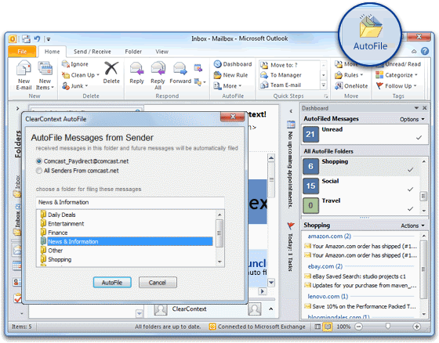Toggle checkmark on Social folder row
This screenshot has width=439, height=343.
(411, 190)
